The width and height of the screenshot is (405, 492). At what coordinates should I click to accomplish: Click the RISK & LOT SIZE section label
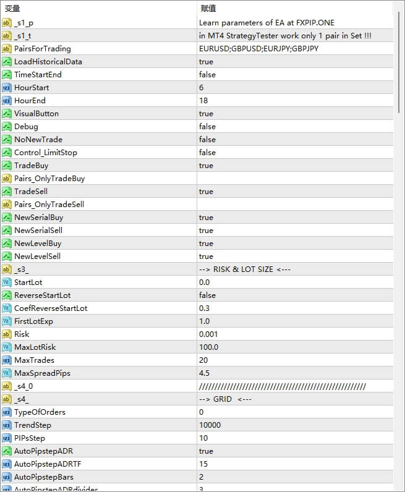245,269
